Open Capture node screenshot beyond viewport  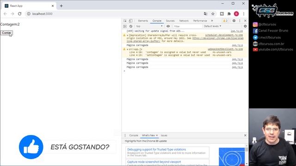tap(154, 162)
